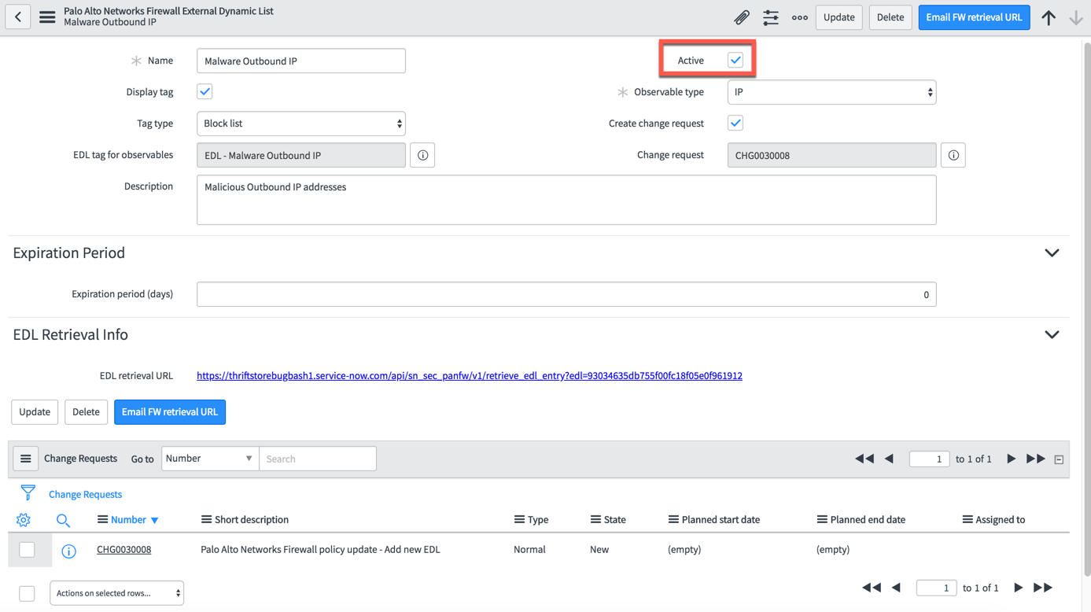1091x612 pixels.
Task: Click the Expiration period days field
Action: pos(566,294)
